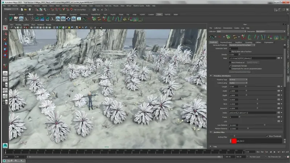Screen dimensions: 290x163
Task: Enable Compensate for uneven parameterization
Action: coord(230,69)
